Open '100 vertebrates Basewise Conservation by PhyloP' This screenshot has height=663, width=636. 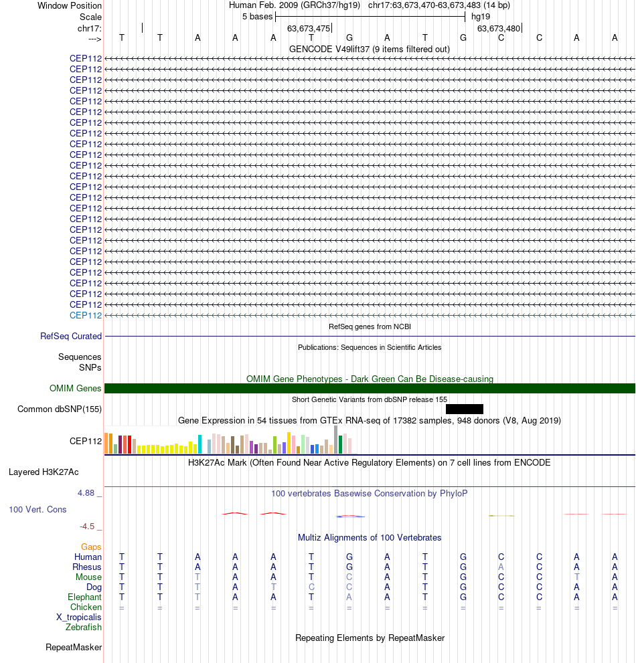click(x=370, y=494)
